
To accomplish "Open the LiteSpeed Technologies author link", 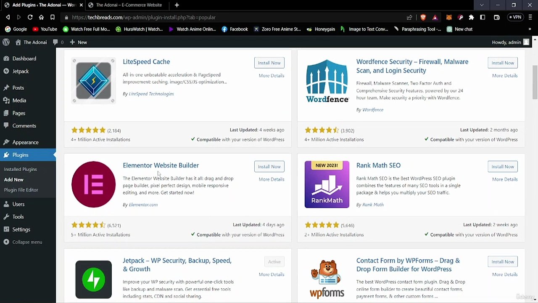I will click(151, 94).
